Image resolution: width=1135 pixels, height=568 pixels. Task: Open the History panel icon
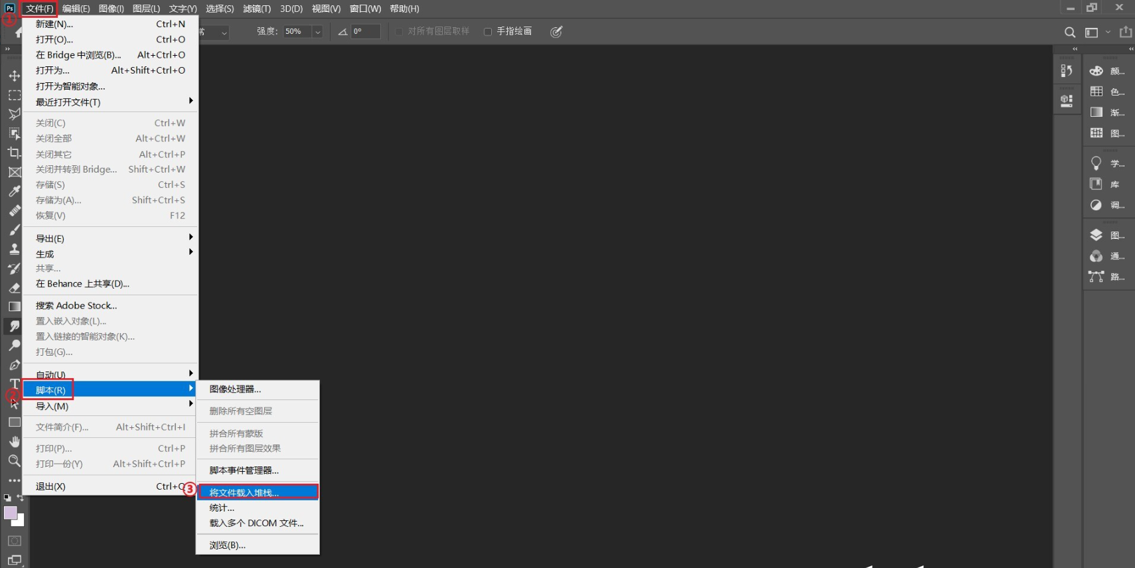[x=1067, y=70]
